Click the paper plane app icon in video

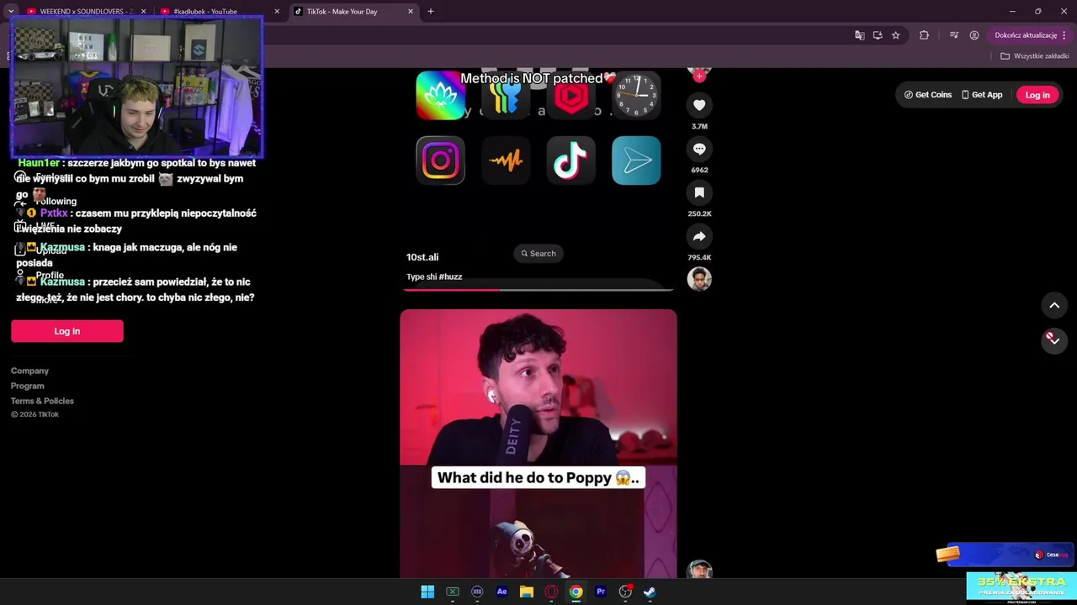pyautogui.click(x=636, y=160)
